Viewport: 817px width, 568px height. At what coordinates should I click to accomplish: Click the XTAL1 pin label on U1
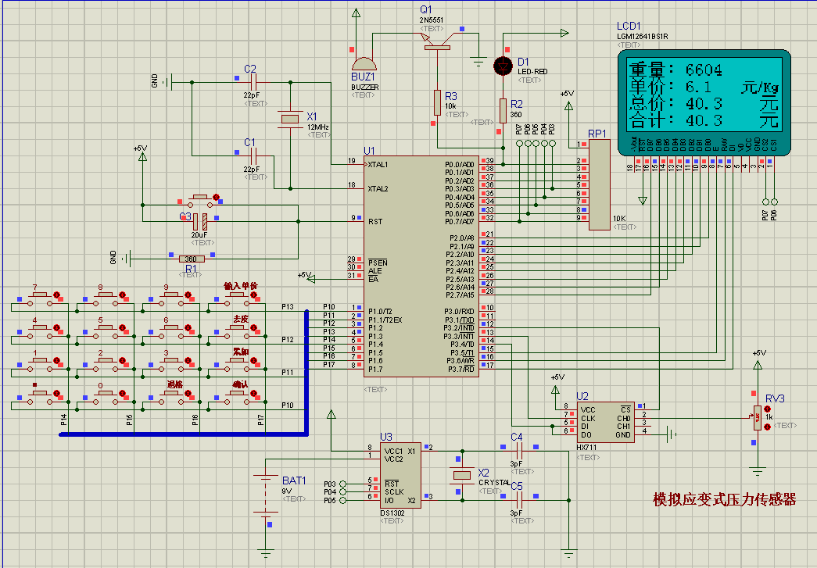pos(378,165)
